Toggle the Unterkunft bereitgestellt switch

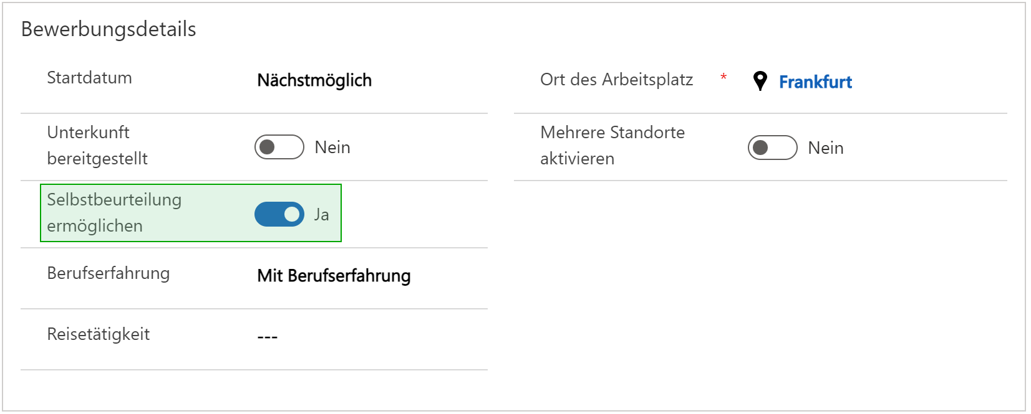click(x=279, y=147)
